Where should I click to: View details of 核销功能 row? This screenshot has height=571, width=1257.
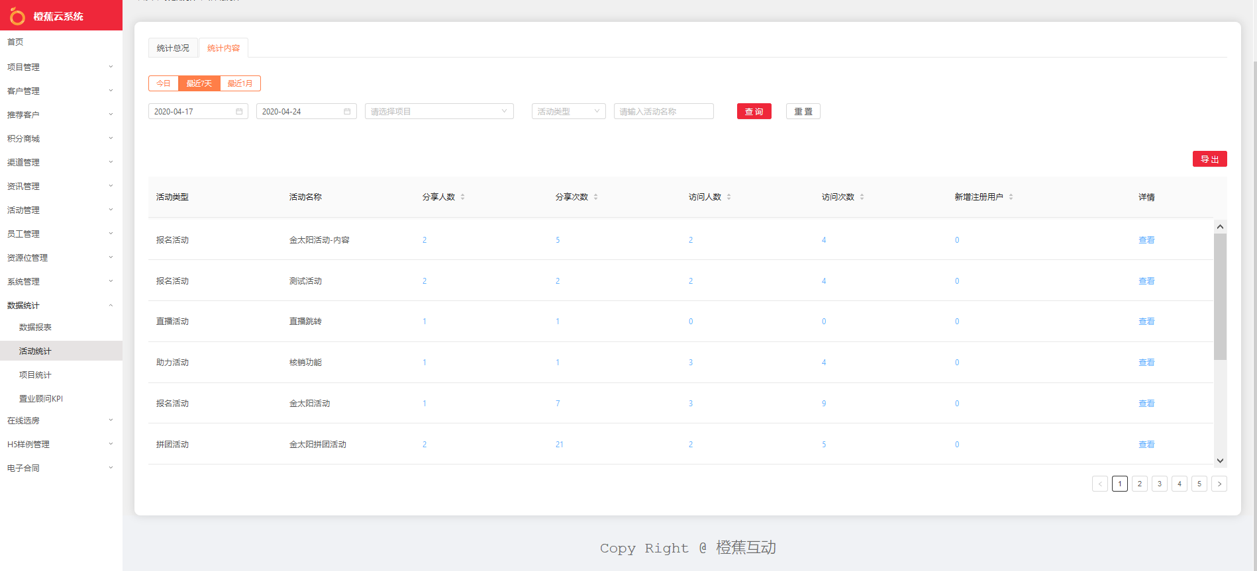[x=1146, y=362]
